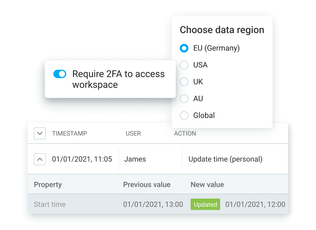
Task: Click the green Updated badge
Action: click(205, 204)
